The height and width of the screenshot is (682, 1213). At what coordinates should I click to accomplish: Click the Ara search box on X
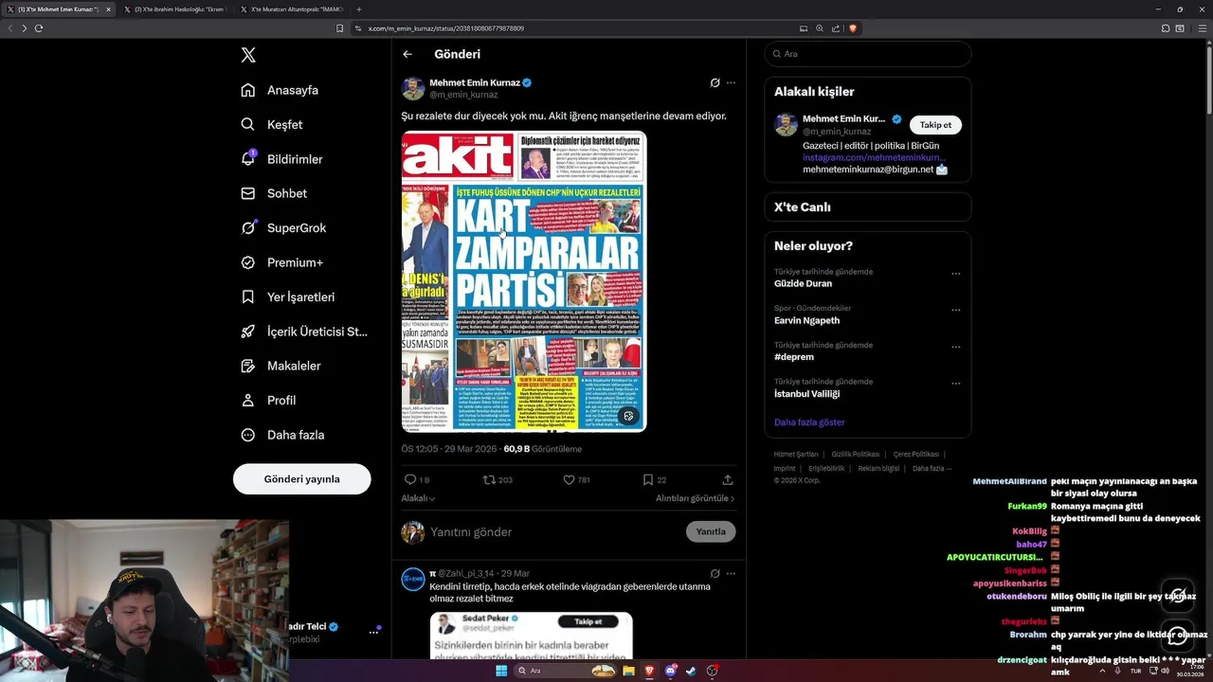click(x=868, y=54)
